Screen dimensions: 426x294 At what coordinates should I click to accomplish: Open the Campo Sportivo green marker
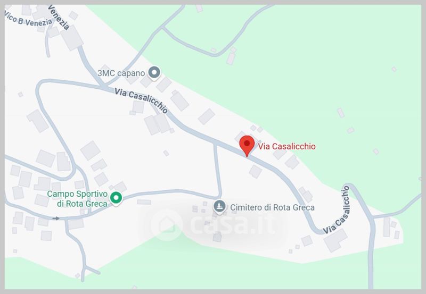(x=116, y=198)
